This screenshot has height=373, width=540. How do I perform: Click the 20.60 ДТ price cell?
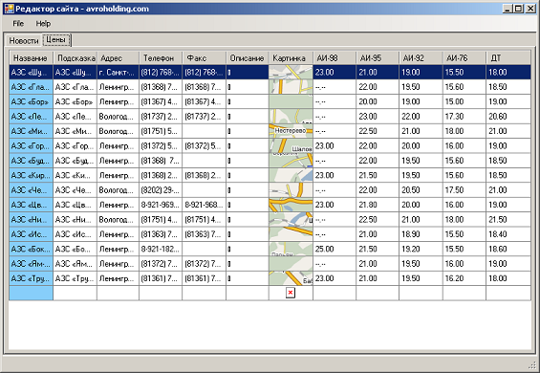coord(508,116)
